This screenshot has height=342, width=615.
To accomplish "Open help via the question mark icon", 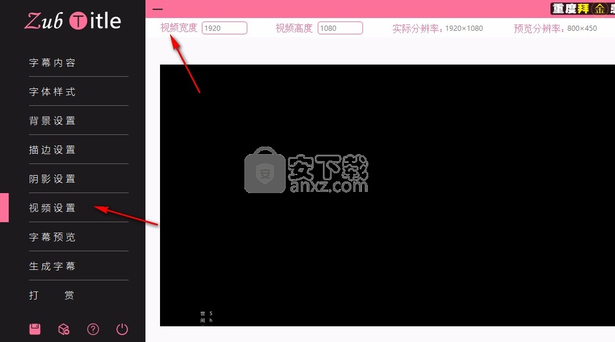I will point(93,329).
